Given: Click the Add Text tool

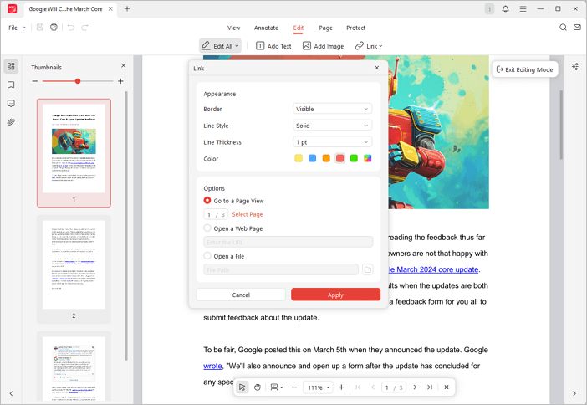Looking at the screenshot, I should point(273,46).
